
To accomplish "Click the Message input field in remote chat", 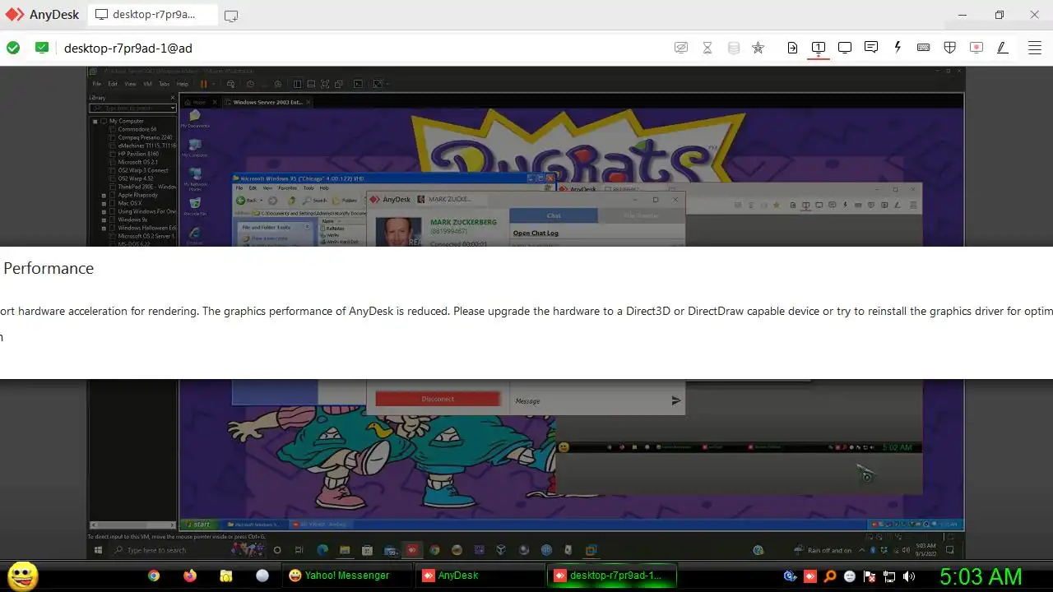I will click(x=588, y=400).
